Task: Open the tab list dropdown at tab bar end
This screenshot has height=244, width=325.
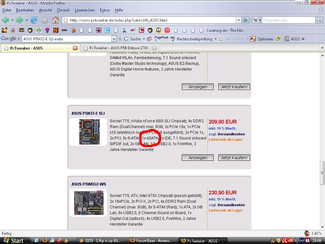Action: point(322,48)
